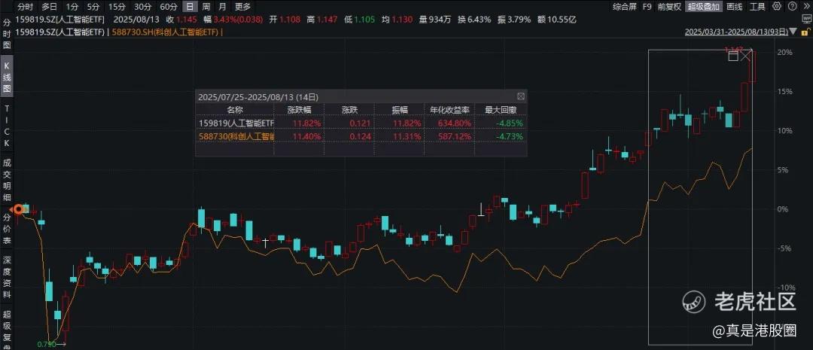Click the 20% axis label

(x=784, y=53)
